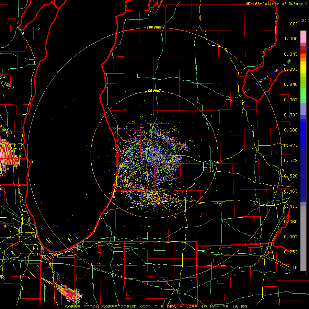Screen dimensions: 309x309
Task: Click the 0.733 value on the color scale
Action: pyautogui.click(x=291, y=115)
